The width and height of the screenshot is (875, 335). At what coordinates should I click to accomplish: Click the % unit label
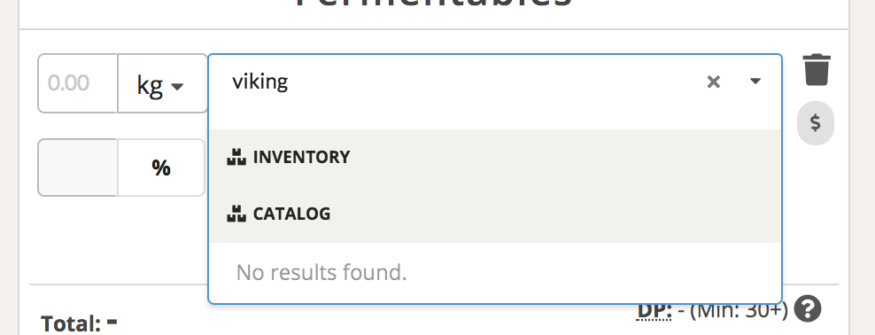pos(160,167)
